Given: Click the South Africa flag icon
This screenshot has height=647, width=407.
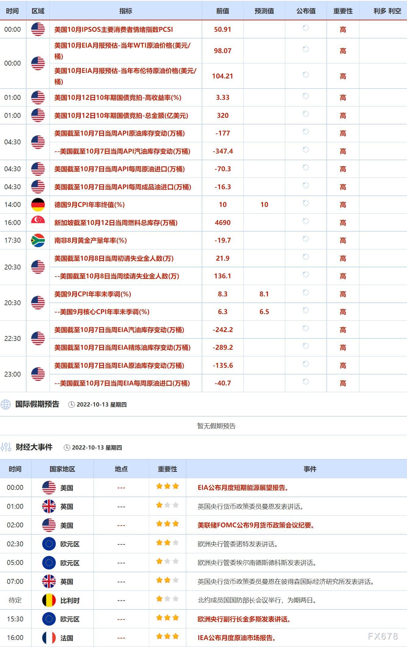Looking at the screenshot, I should tap(38, 240).
